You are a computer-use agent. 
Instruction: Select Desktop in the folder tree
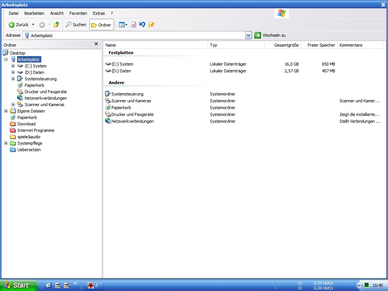click(x=17, y=53)
